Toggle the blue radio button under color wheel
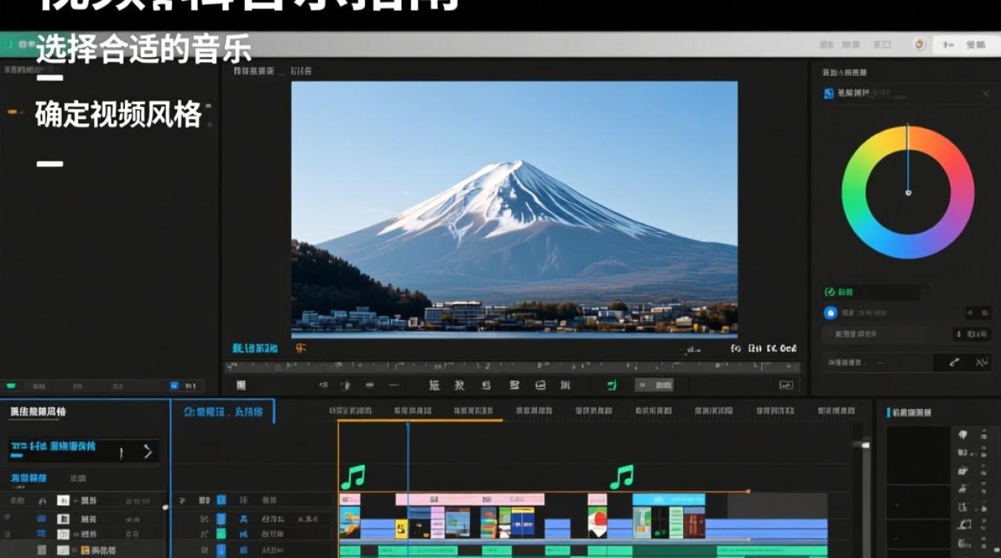The width and height of the screenshot is (1001, 558). (830, 313)
